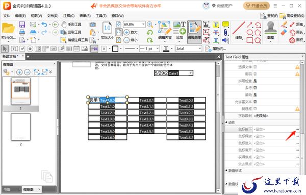Click the 编辑表单 edit form tool

(194, 32)
